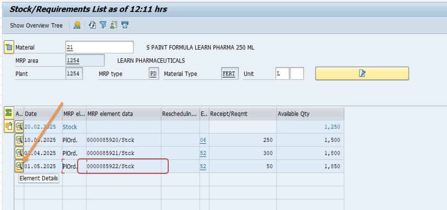Click the yellow edit pencil button
The image size is (447, 210).
coord(362,73)
